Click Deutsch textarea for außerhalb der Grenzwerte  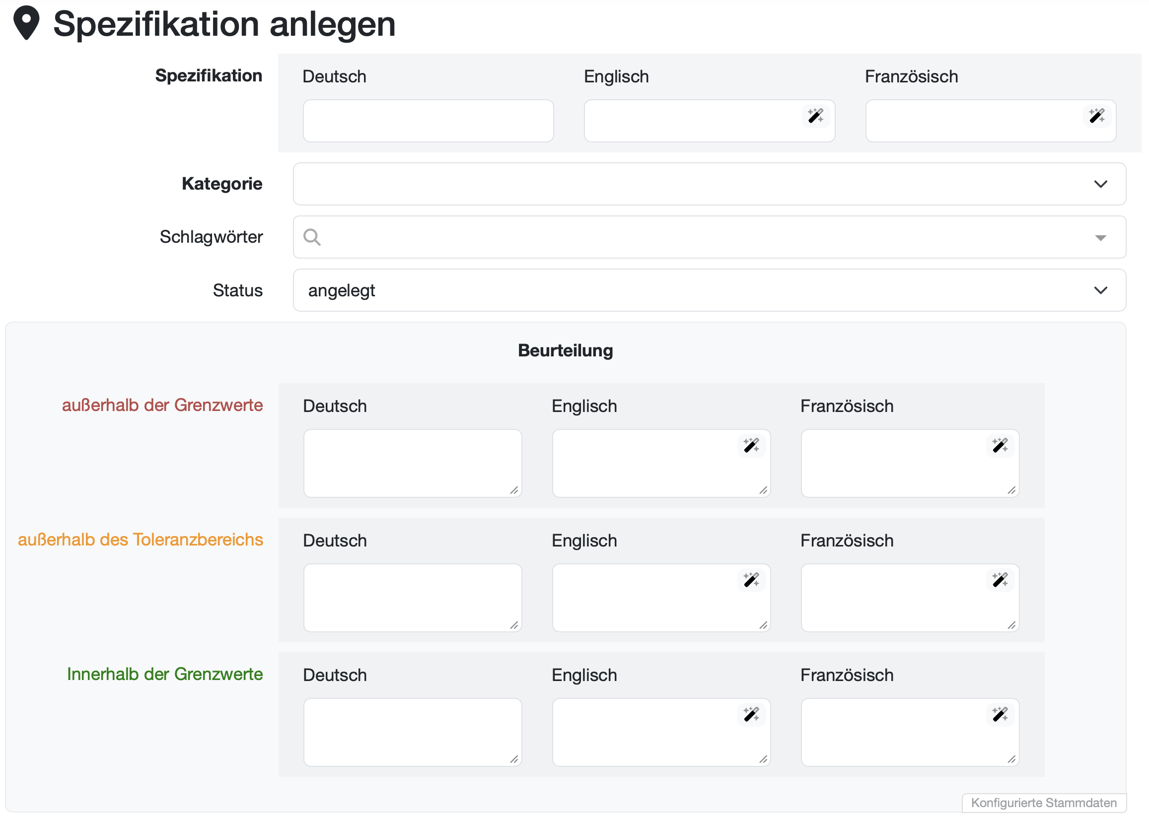click(412, 463)
